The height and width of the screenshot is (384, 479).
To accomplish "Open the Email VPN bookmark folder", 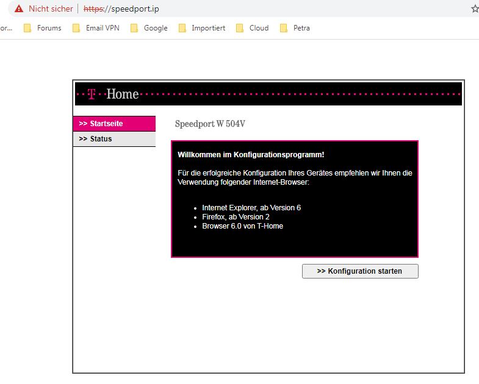I will pyautogui.click(x=96, y=28).
